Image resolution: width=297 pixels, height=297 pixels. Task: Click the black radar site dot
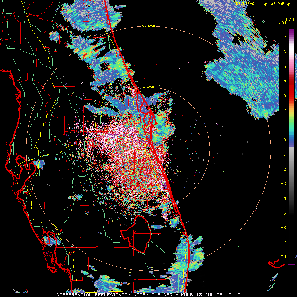[148, 148]
